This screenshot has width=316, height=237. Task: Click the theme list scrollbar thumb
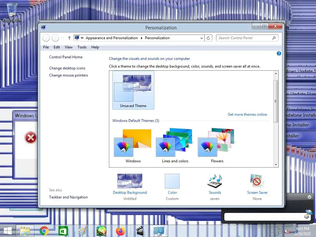276,101
